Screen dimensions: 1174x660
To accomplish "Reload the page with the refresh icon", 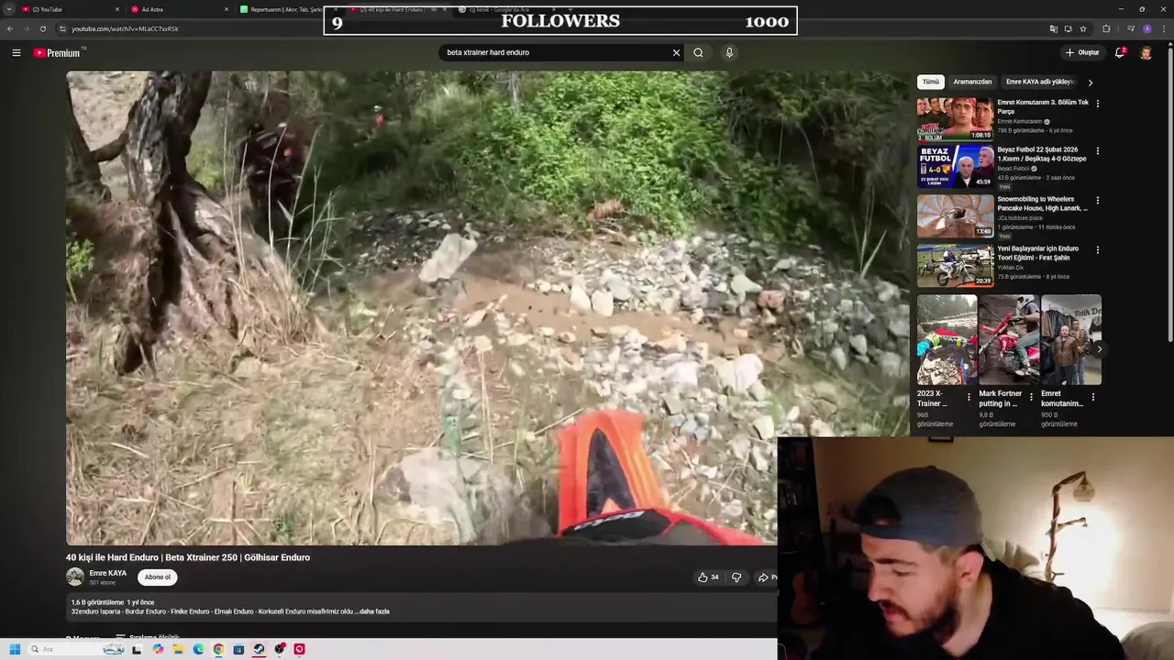I will click(x=42, y=28).
